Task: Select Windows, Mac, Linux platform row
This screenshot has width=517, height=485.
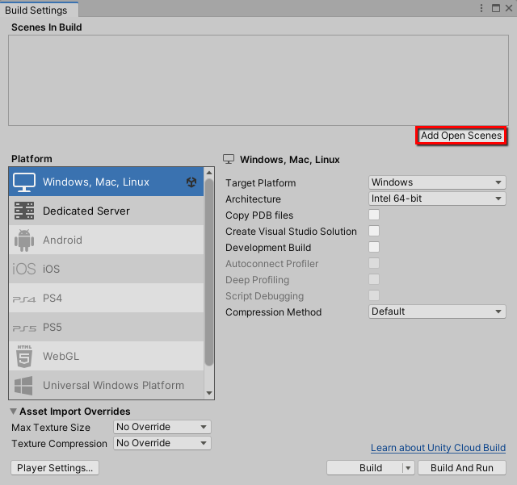Action: click(x=106, y=182)
